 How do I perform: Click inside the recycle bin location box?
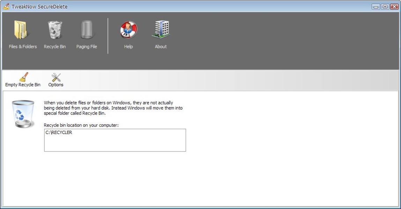(x=115, y=140)
